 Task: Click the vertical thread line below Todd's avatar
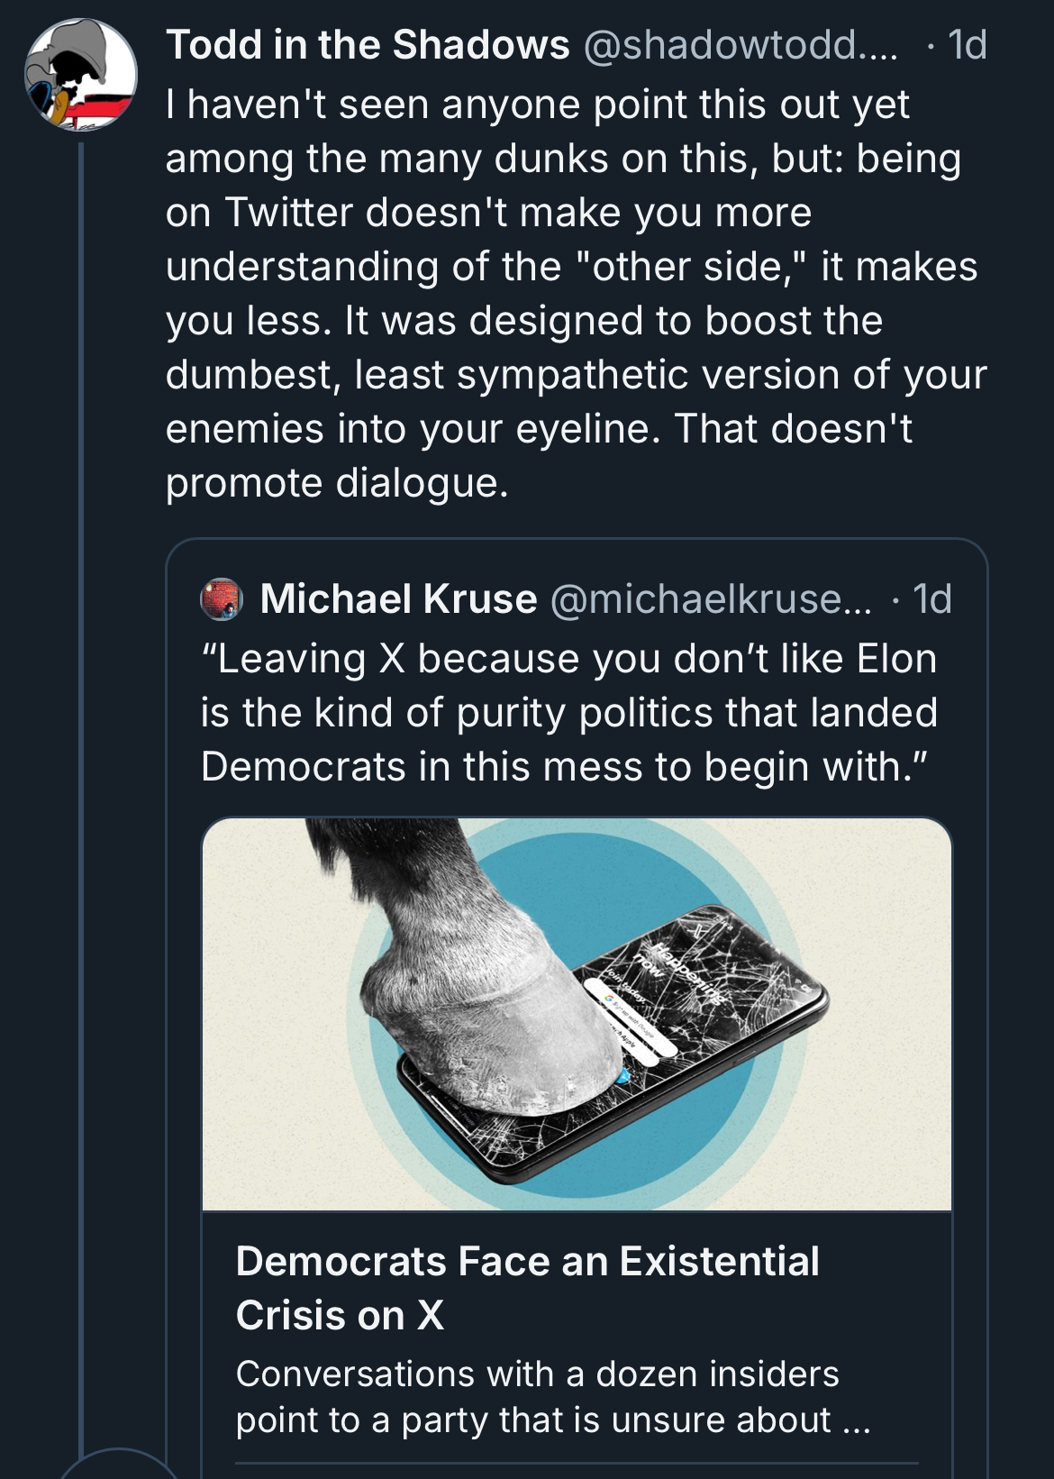81,793
